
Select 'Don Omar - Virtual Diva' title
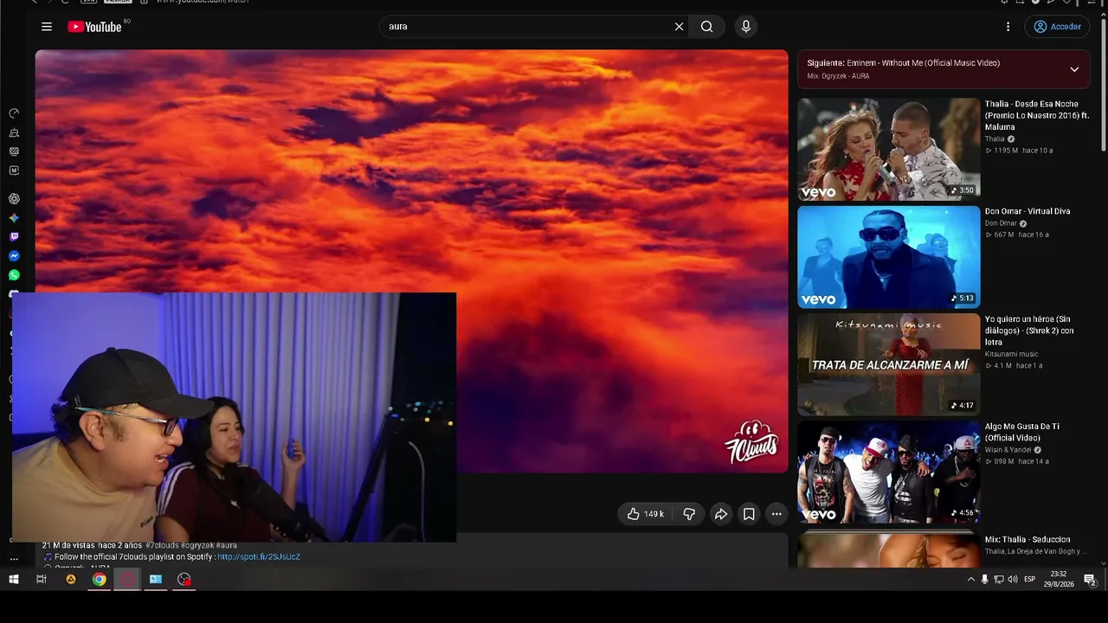[x=1027, y=211]
